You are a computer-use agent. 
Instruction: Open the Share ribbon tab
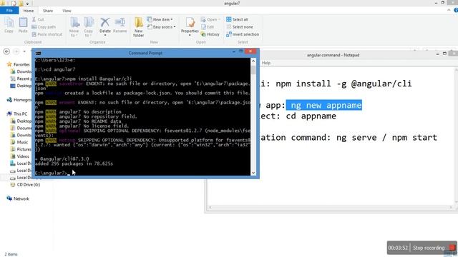pos(48,11)
